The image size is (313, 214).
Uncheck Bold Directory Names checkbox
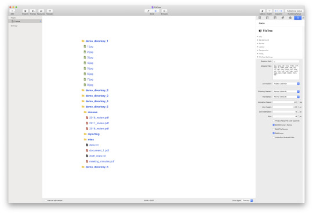(x=274, y=125)
